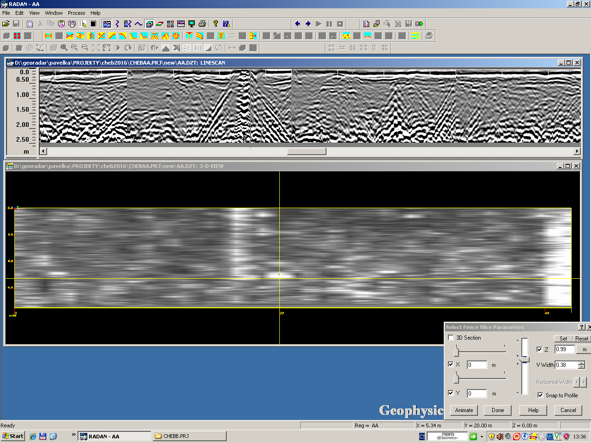Click the Cut scissors icon
Image resolution: width=591 pixels, height=443 pixels.
point(40,24)
